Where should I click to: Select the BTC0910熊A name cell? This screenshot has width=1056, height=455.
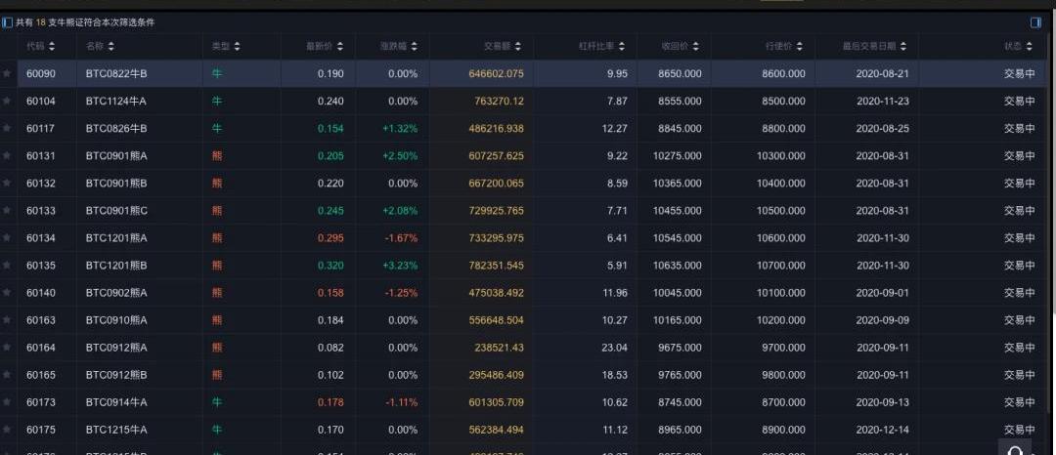point(115,320)
